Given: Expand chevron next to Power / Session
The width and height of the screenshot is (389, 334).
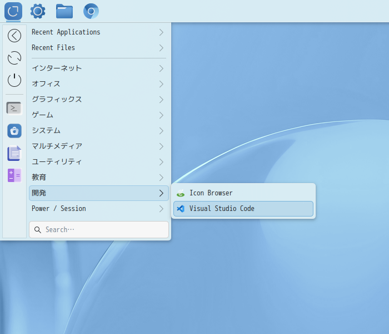Looking at the screenshot, I should pos(161,209).
